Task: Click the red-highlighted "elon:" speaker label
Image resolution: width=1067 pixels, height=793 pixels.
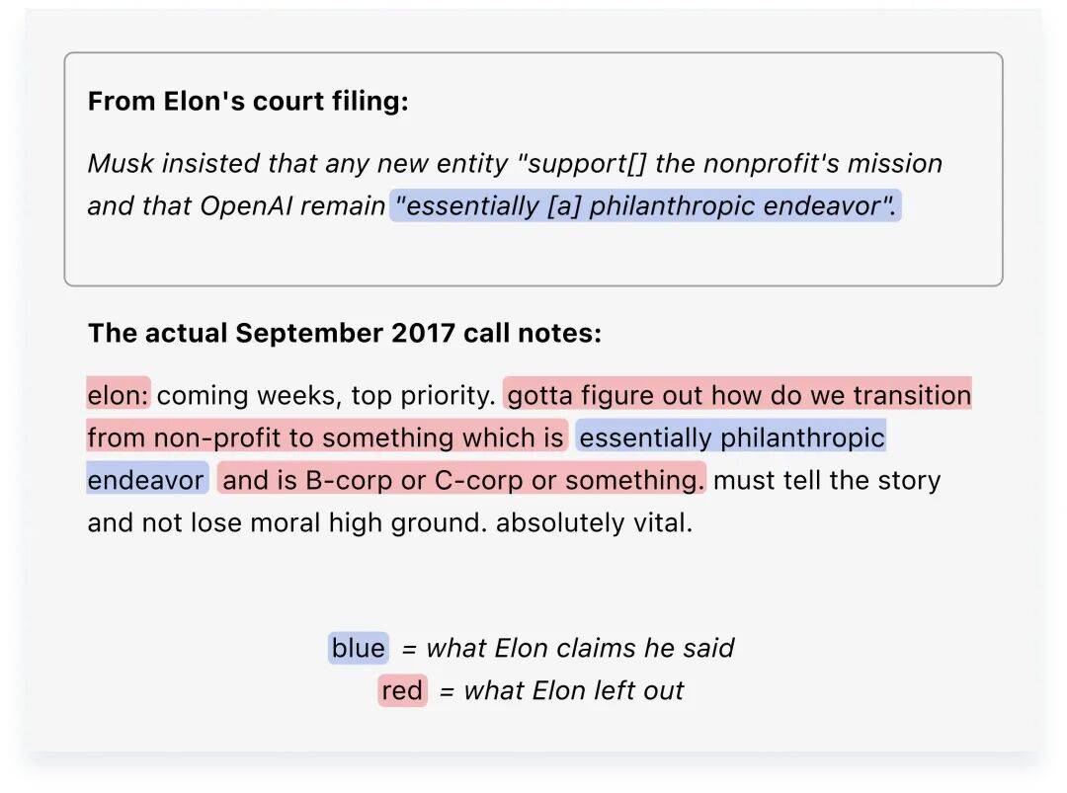Action: pyautogui.click(x=118, y=395)
